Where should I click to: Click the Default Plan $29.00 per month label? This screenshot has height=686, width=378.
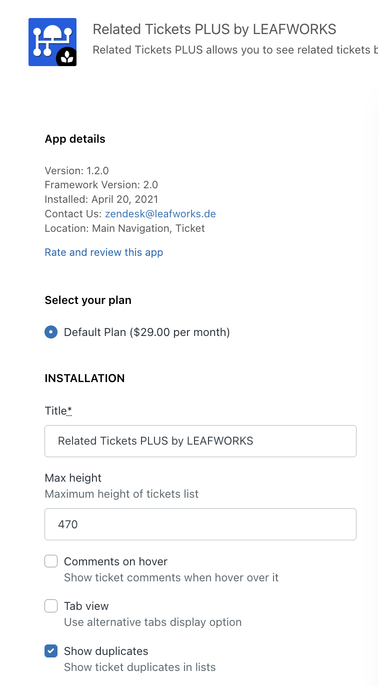pyautogui.click(x=146, y=332)
